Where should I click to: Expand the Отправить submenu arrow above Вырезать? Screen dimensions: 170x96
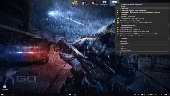click(168, 38)
